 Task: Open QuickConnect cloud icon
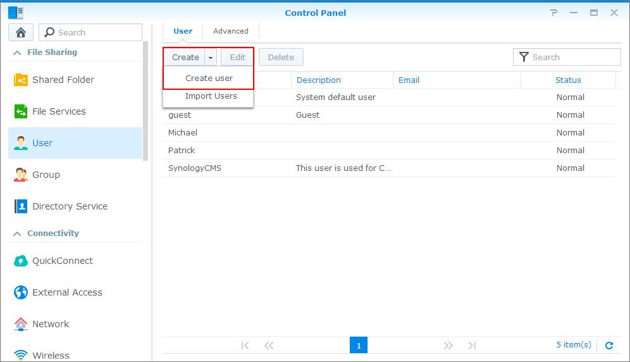pos(21,261)
